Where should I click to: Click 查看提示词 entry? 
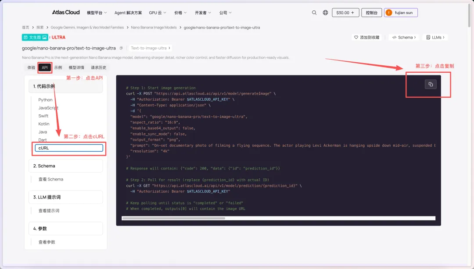(x=49, y=211)
